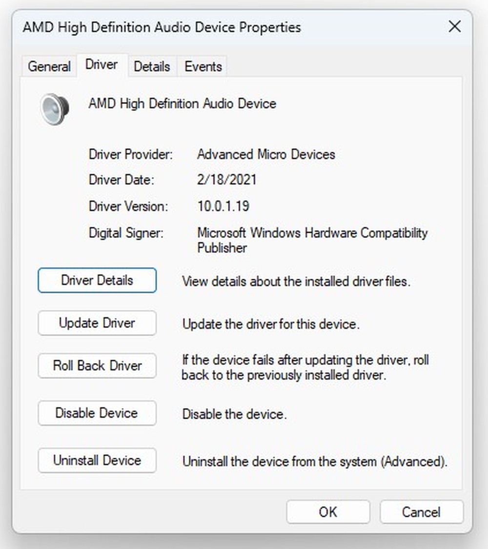Open Driver Details

(97, 280)
